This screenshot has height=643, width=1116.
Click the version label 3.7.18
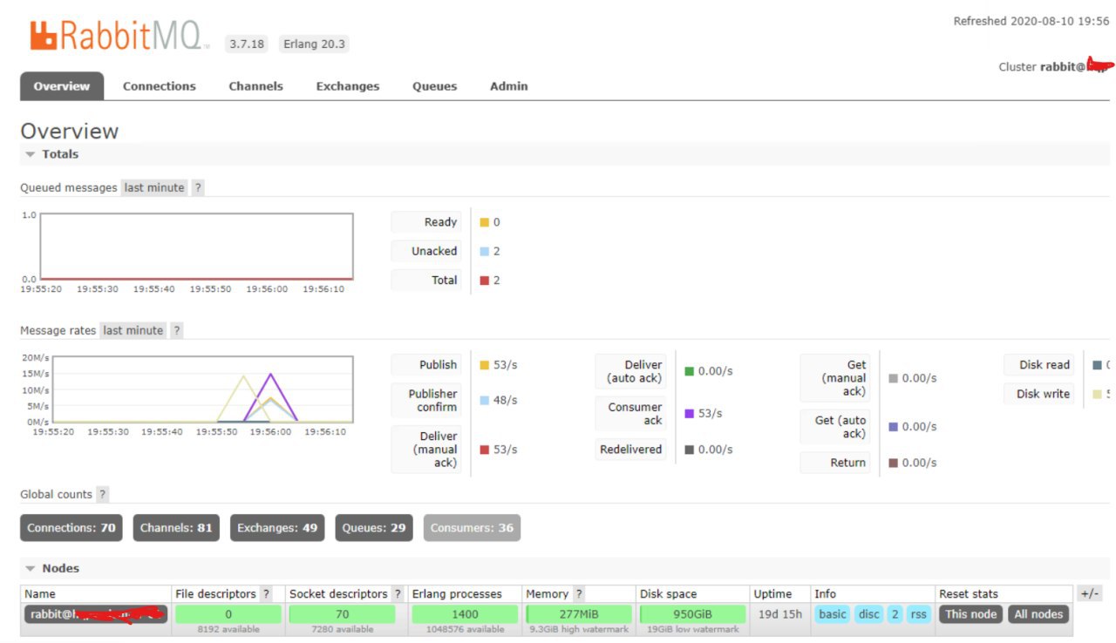[247, 44]
